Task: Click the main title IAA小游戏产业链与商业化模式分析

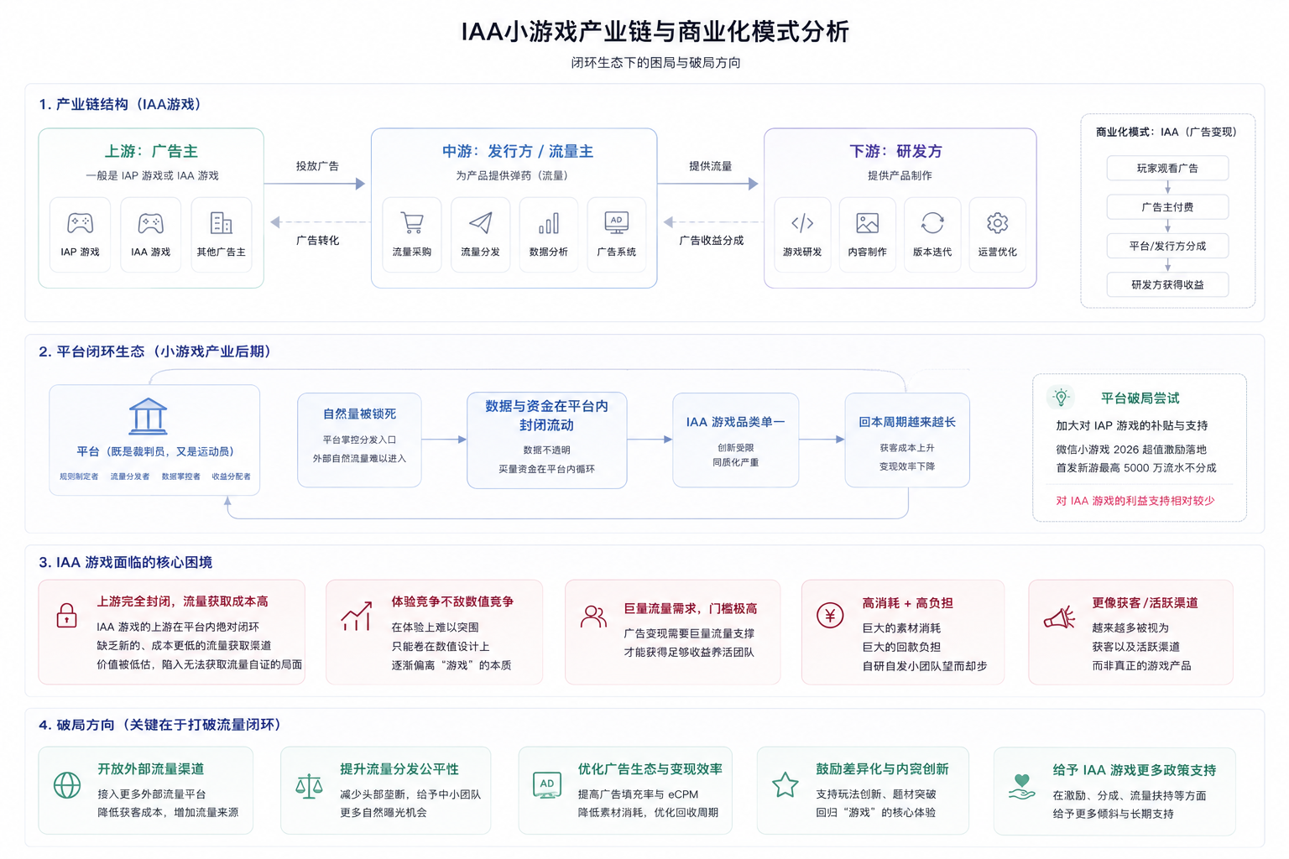Action: coord(655,32)
